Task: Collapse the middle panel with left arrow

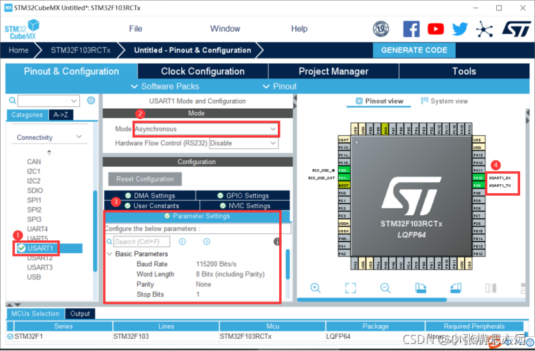Action: [x=295, y=99]
